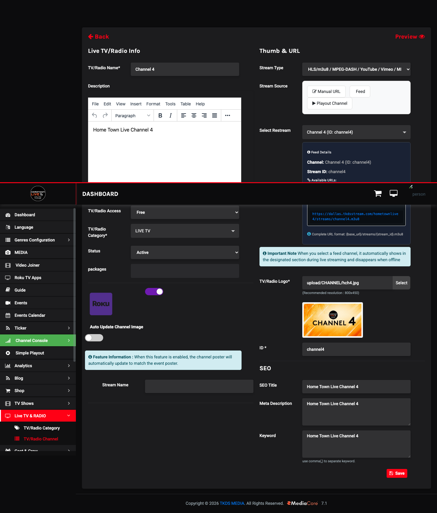Click the Channel 4 logo thumbnail

coord(333,320)
